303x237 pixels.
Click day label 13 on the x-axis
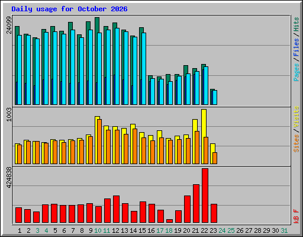pyautogui.click(x=124, y=230)
